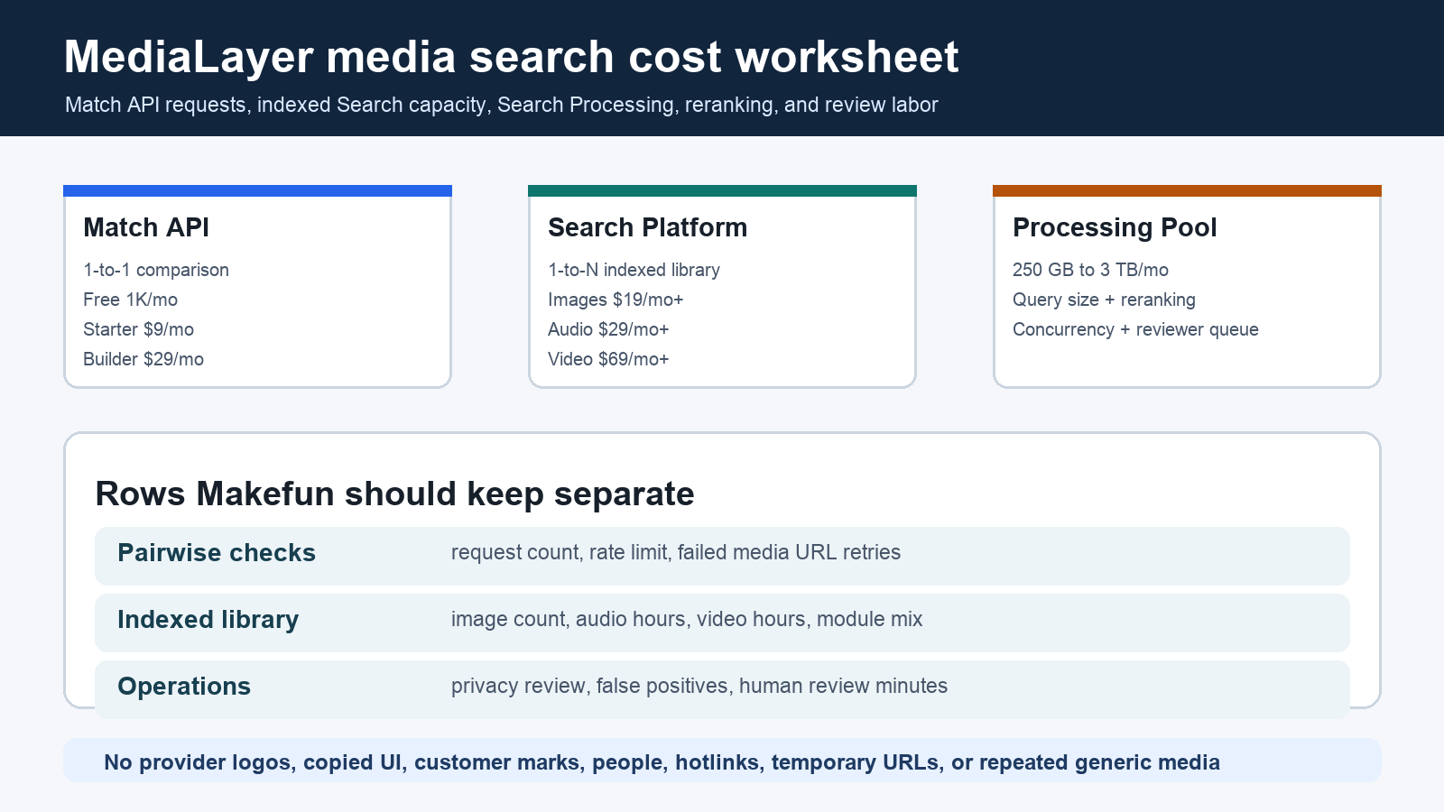Click 'Images $19/mo+' price line
This screenshot has width=1444, height=812.
pos(616,300)
